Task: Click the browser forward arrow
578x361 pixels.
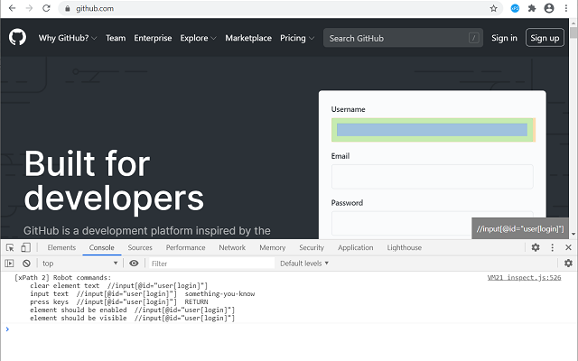Action: tap(29, 8)
